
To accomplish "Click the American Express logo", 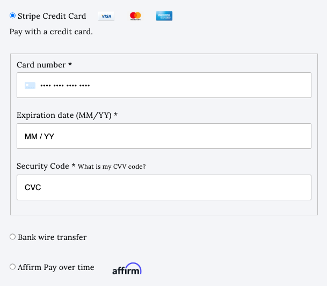I will pyautogui.click(x=164, y=16).
